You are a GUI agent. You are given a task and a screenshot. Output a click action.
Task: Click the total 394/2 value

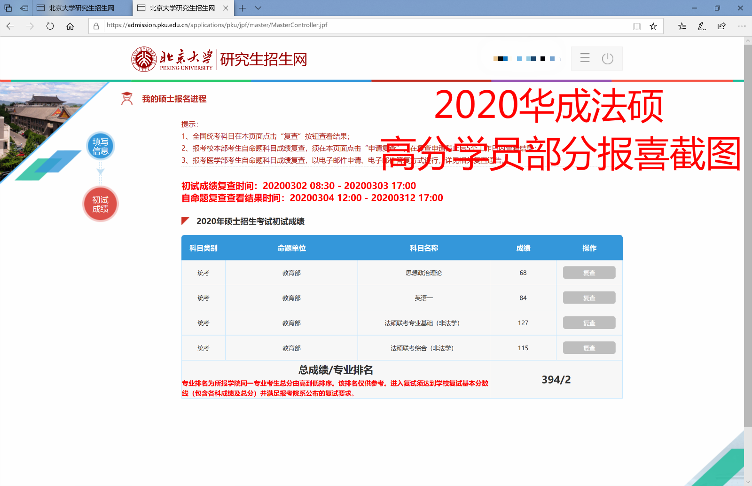pos(556,379)
